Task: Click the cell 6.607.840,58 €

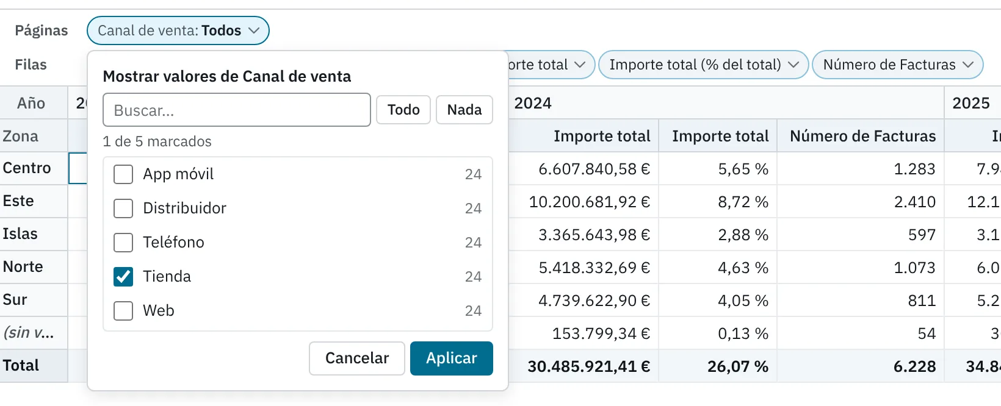Action: click(584, 169)
